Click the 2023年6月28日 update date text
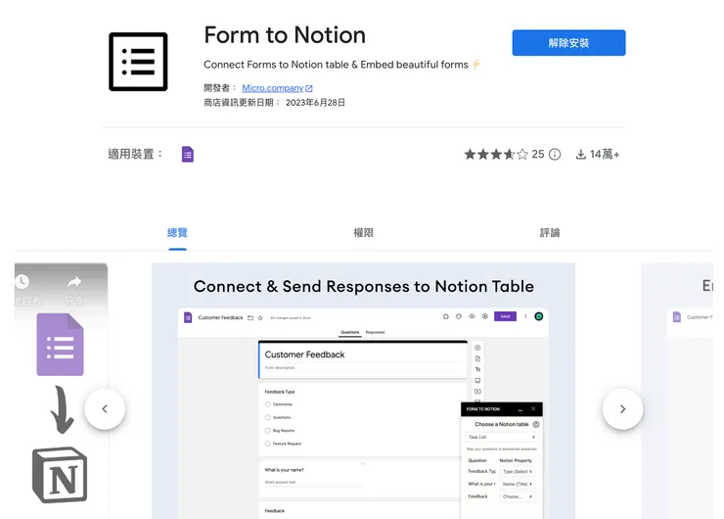The height and width of the screenshot is (519, 724). click(x=315, y=103)
